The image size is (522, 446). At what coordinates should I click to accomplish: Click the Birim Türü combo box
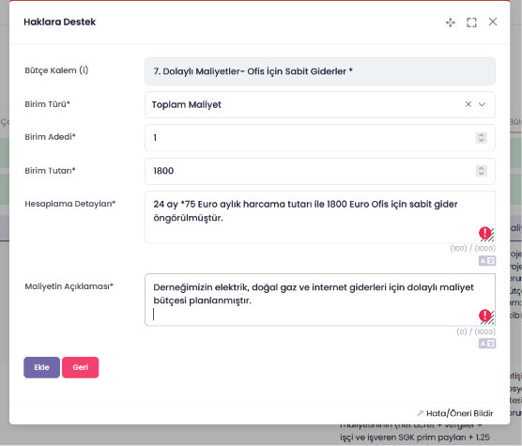coord(320,104)
